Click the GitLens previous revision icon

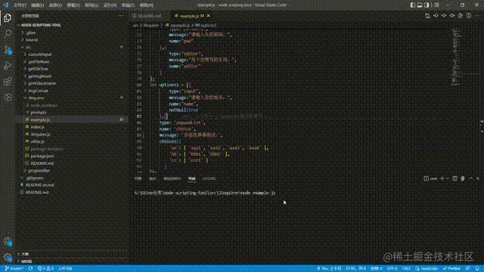(x=436, y=16)
